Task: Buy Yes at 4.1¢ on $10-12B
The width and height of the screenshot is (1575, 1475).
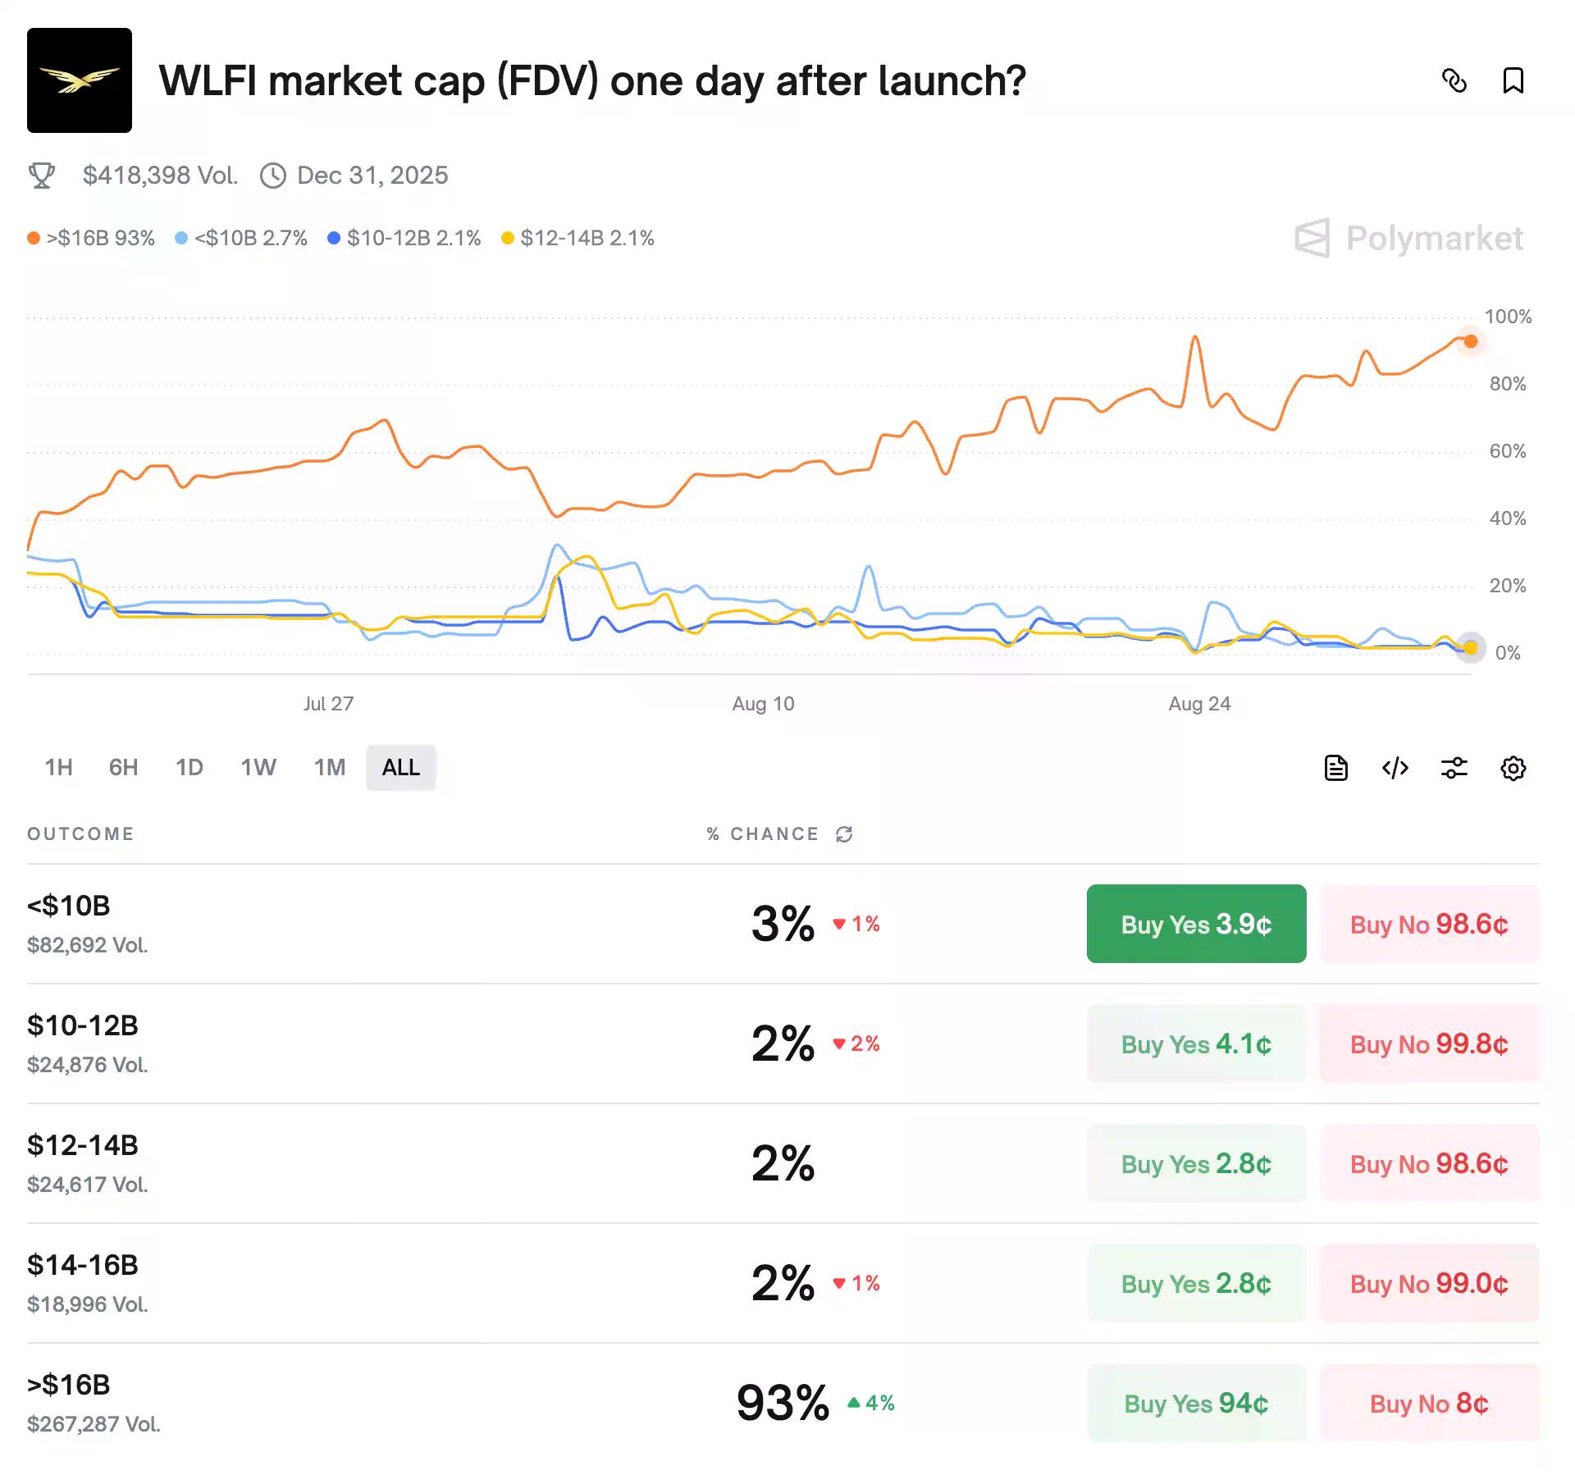Action: click(1195, 1043)
